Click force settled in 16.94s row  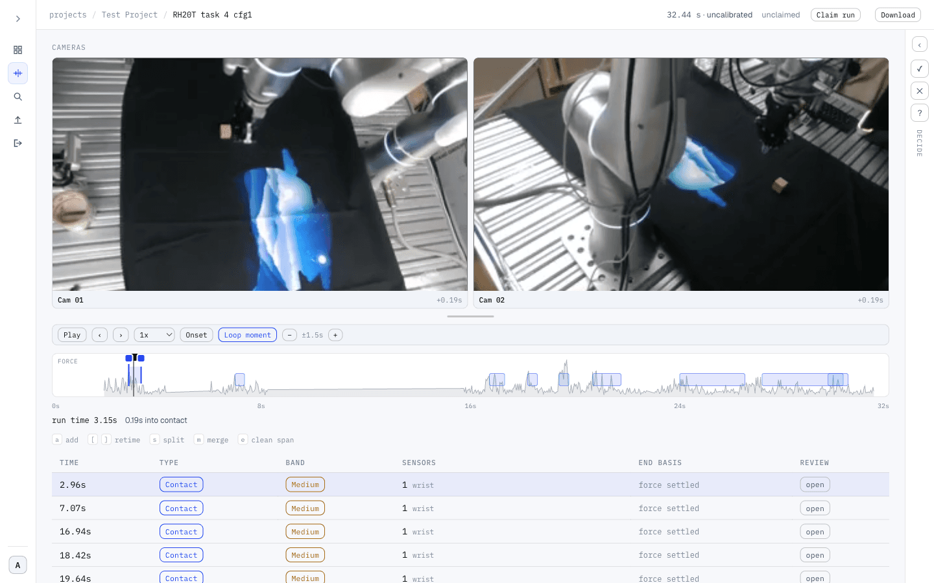pos(669,532)
